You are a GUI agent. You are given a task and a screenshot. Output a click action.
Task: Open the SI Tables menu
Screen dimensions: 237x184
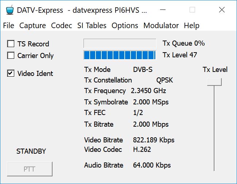92,26
